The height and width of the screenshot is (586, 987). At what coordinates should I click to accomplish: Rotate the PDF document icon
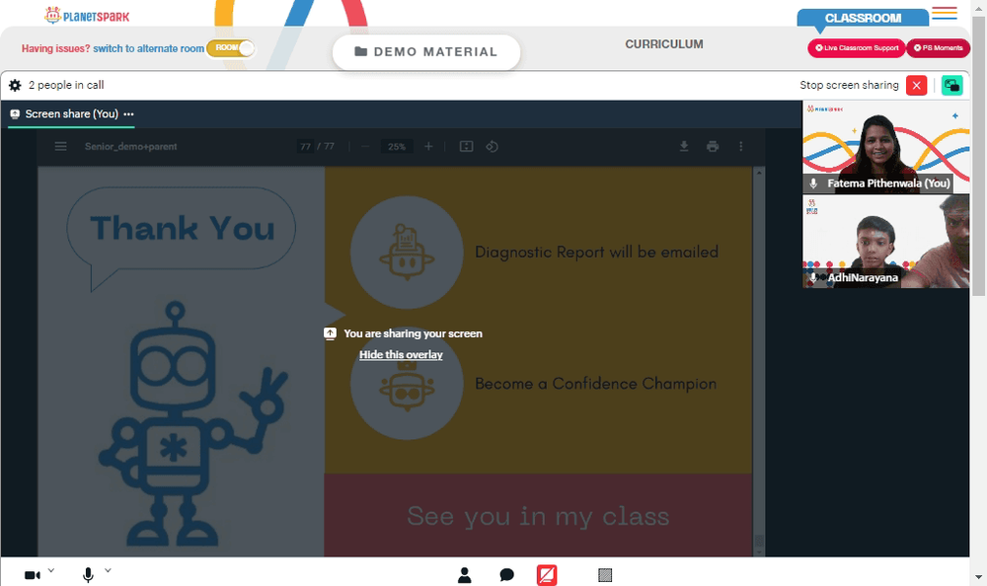[493, 147]
